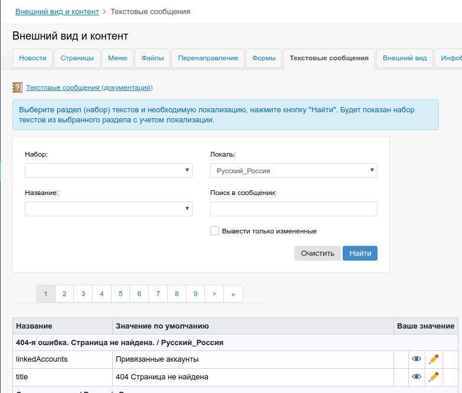Enable 'Вывести только измененные' checkbox
This screenshot has height=393, width=462.
(215, 231)
